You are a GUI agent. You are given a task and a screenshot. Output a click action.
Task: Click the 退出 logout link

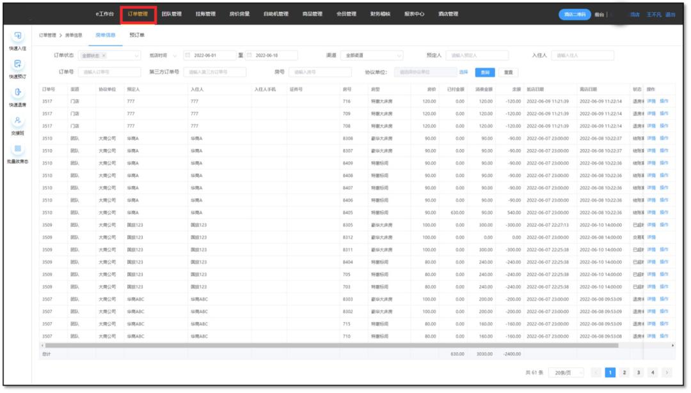pyautogui.click(x=670, y=15)
